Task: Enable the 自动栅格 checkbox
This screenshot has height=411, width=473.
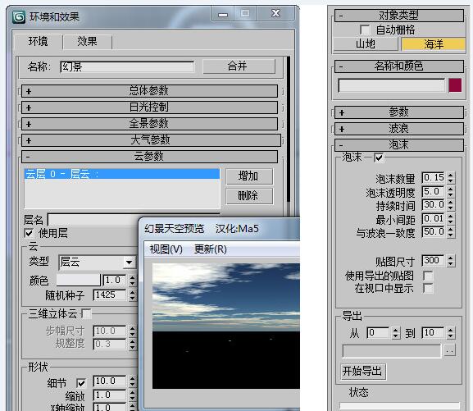Action: click(x=365, y=30)
